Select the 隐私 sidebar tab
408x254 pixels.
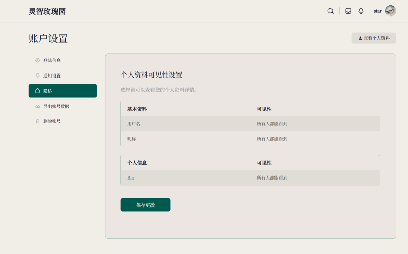(x=63, y=91)
